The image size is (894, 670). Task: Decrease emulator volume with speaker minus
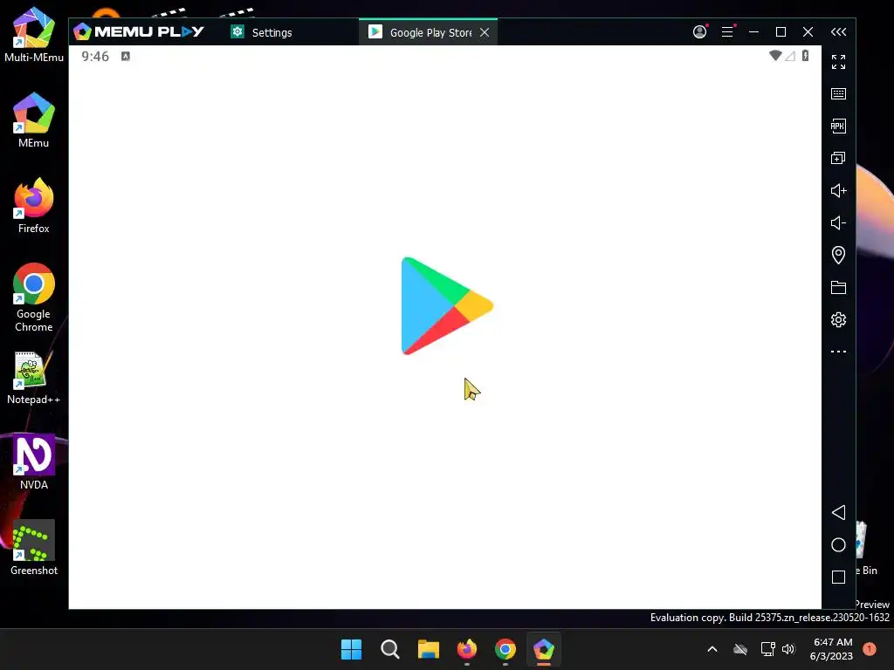click(x=838, y=222)
